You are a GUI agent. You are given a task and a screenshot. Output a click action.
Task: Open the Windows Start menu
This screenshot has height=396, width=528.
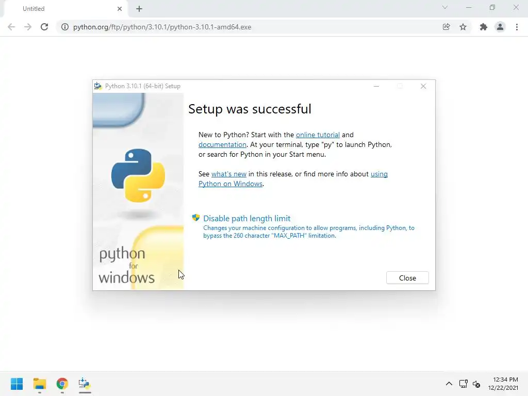16,384
